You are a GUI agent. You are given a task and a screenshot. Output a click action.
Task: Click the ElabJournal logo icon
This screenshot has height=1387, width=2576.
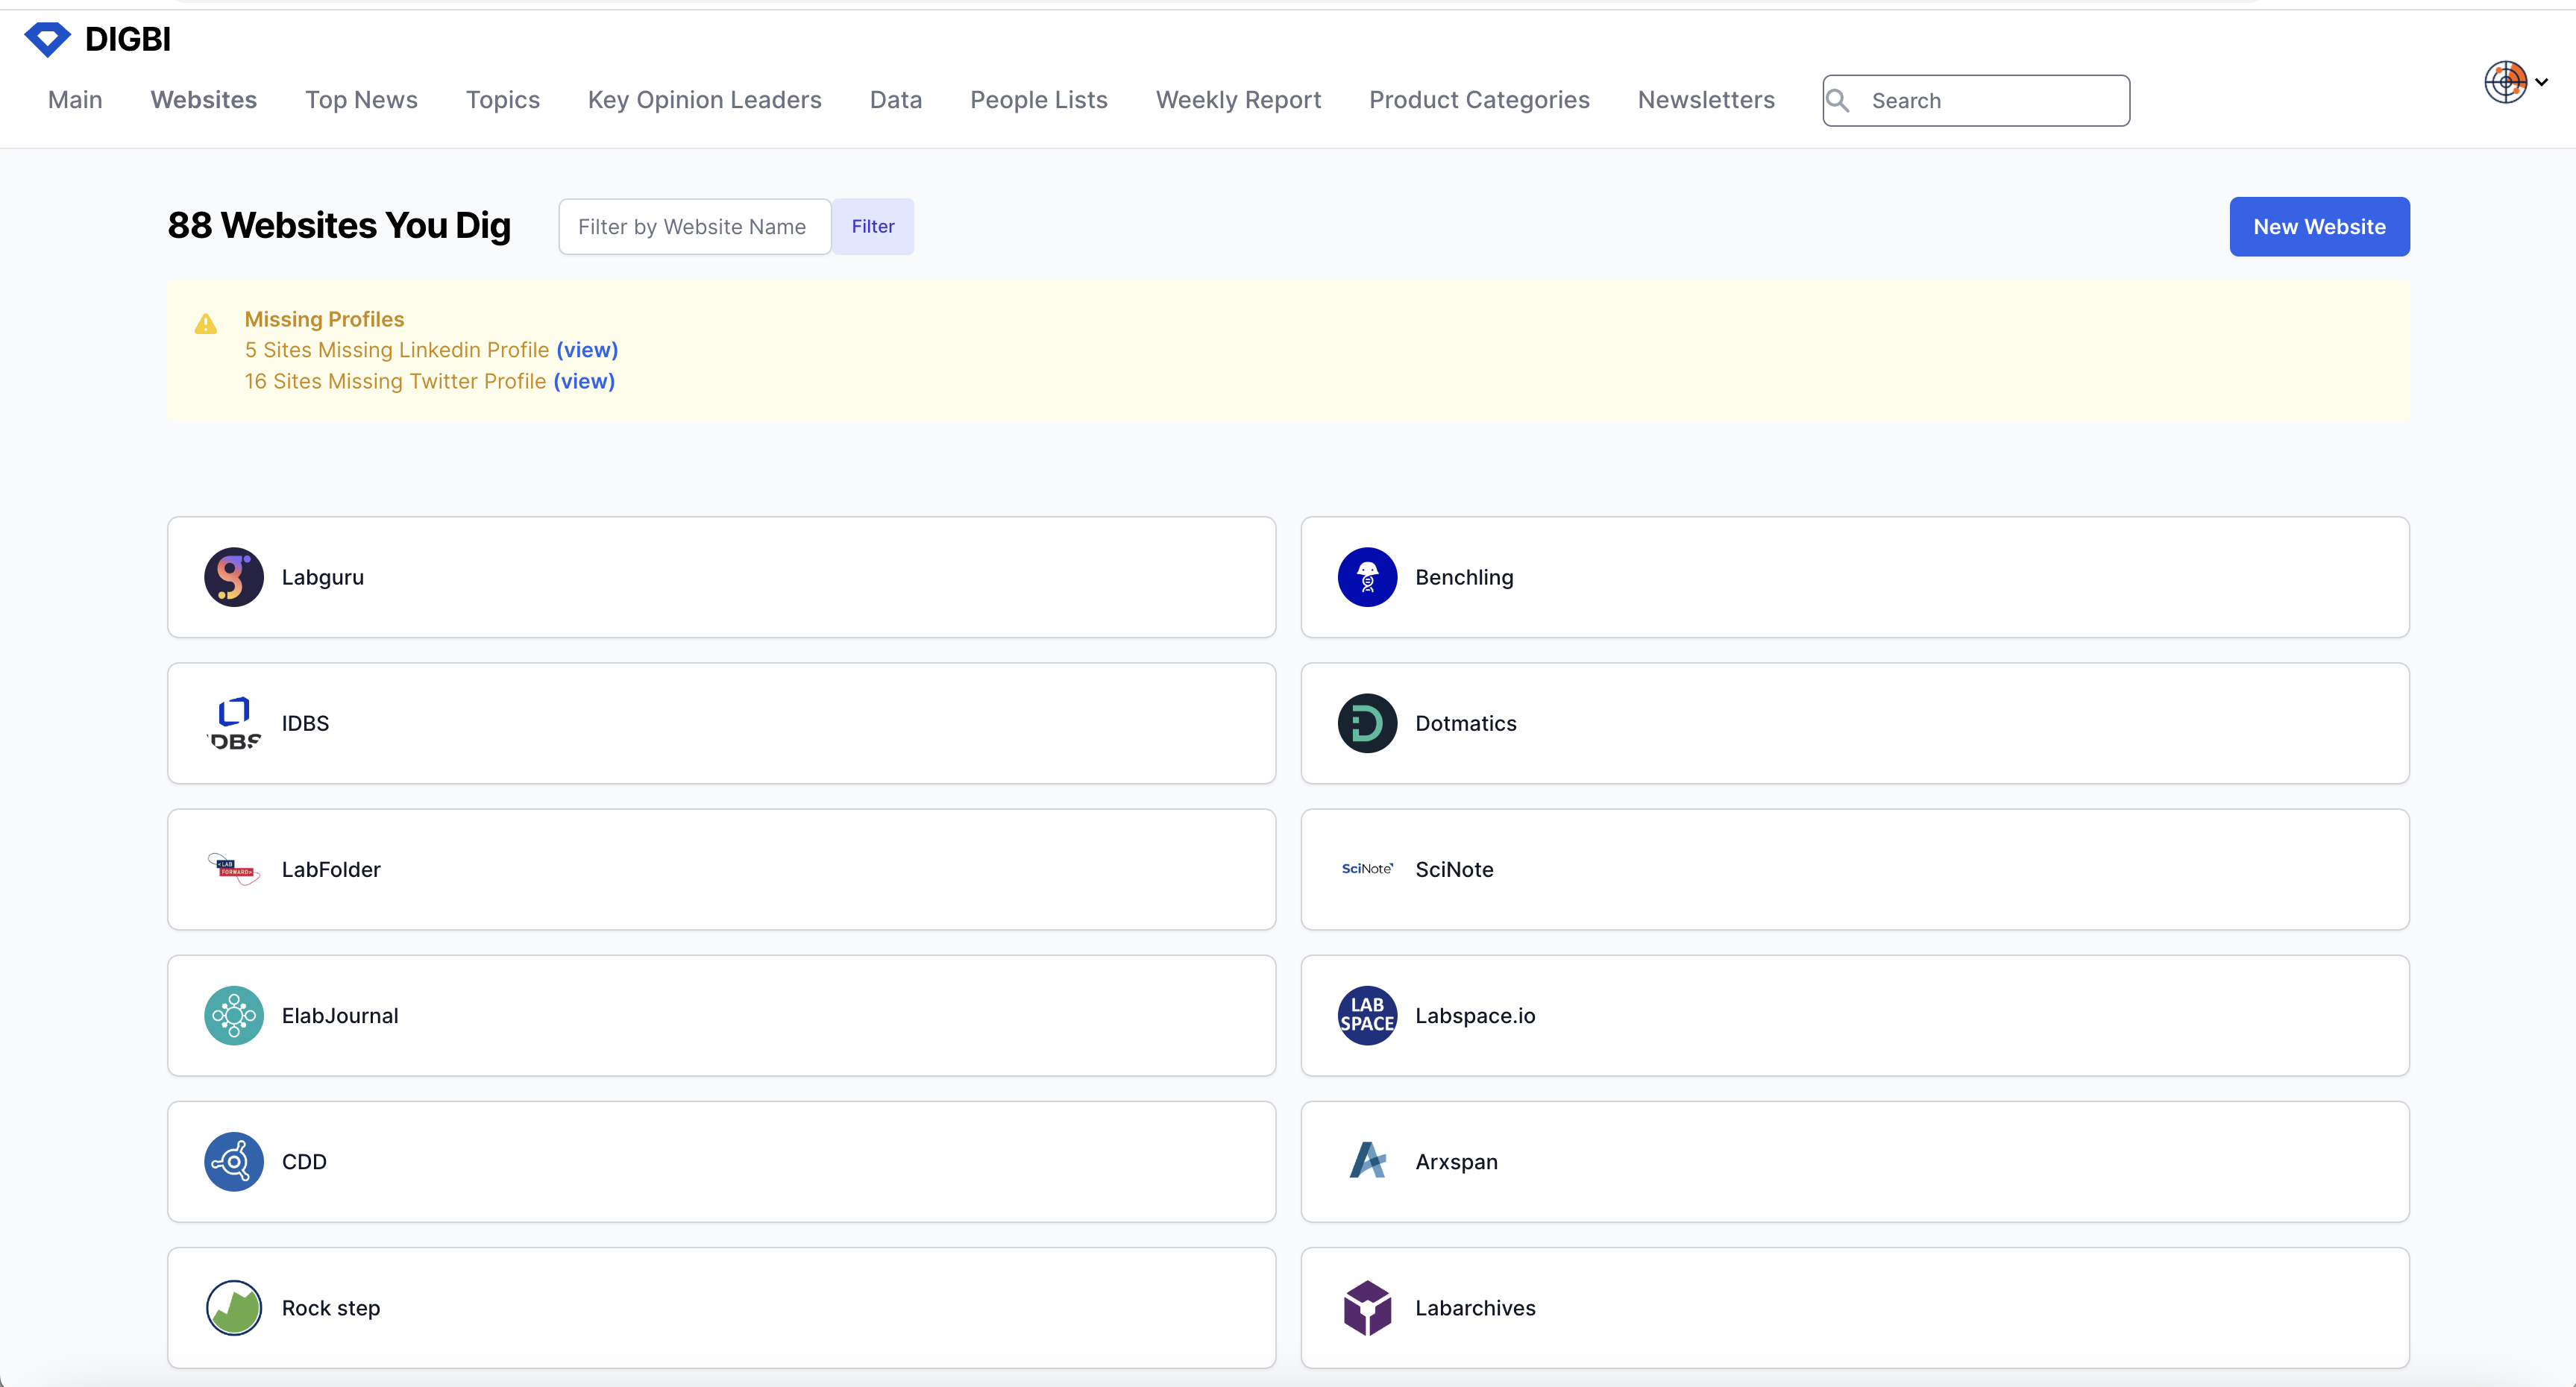[234, 1015]
